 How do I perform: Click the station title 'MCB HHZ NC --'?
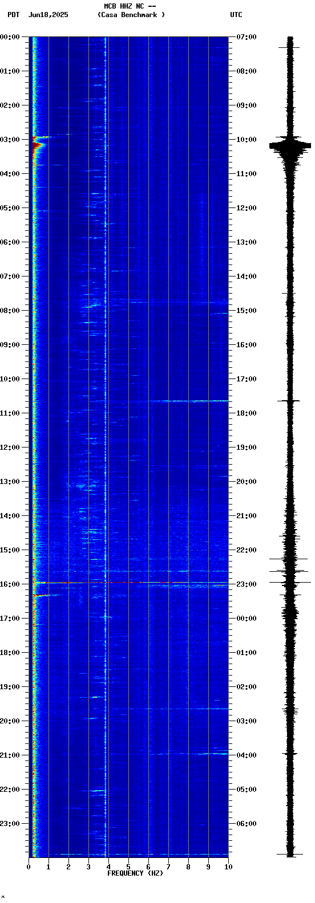coord(130,6)
